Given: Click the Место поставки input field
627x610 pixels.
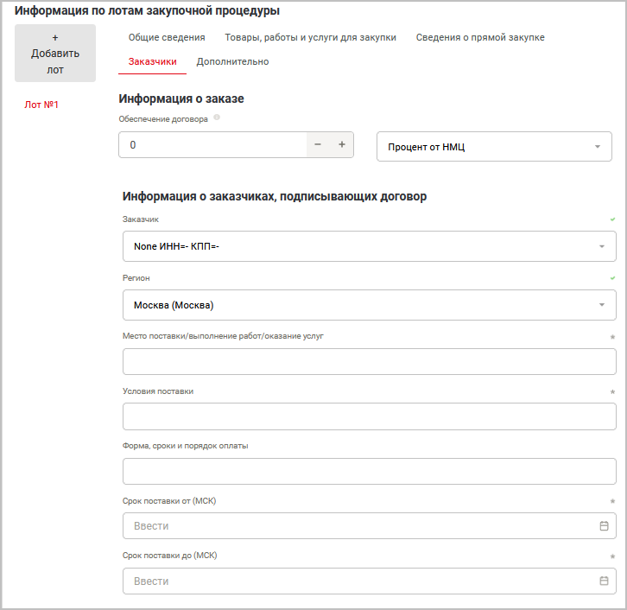Looking at the screenshot, I should click(369, 361).
